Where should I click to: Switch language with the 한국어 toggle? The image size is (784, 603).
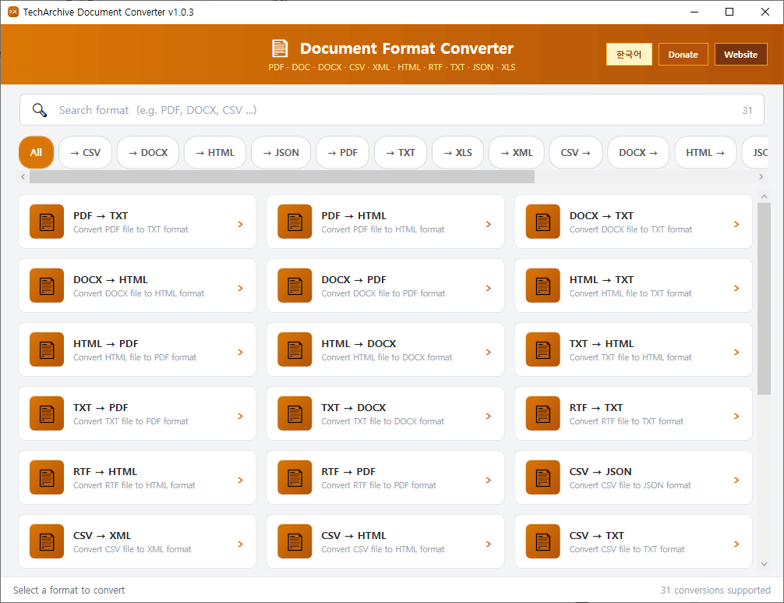pos(629,55)
